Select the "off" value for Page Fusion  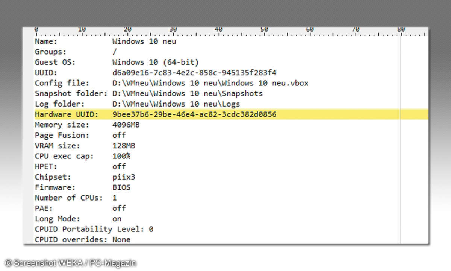[119, 135]
